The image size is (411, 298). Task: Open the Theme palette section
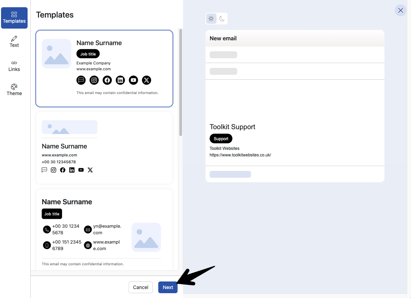(14, 90)
